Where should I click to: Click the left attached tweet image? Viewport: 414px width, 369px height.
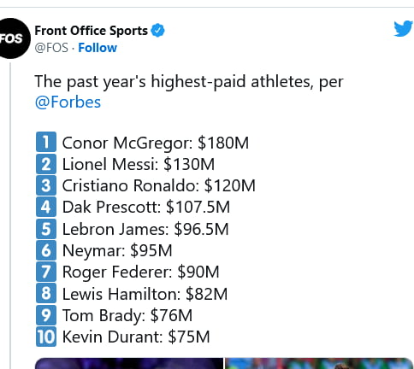point(129,363)
